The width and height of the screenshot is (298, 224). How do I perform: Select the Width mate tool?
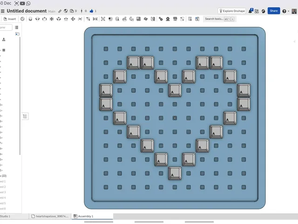[95, 19]
